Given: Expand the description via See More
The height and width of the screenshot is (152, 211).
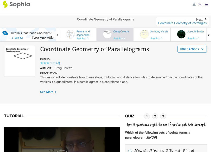Looking at the screenshot, I should (x=48, y=92).
